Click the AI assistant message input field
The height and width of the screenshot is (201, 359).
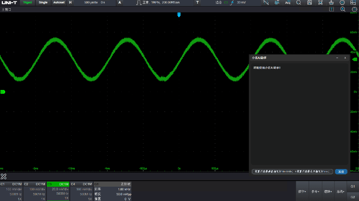tap(292, 172)
